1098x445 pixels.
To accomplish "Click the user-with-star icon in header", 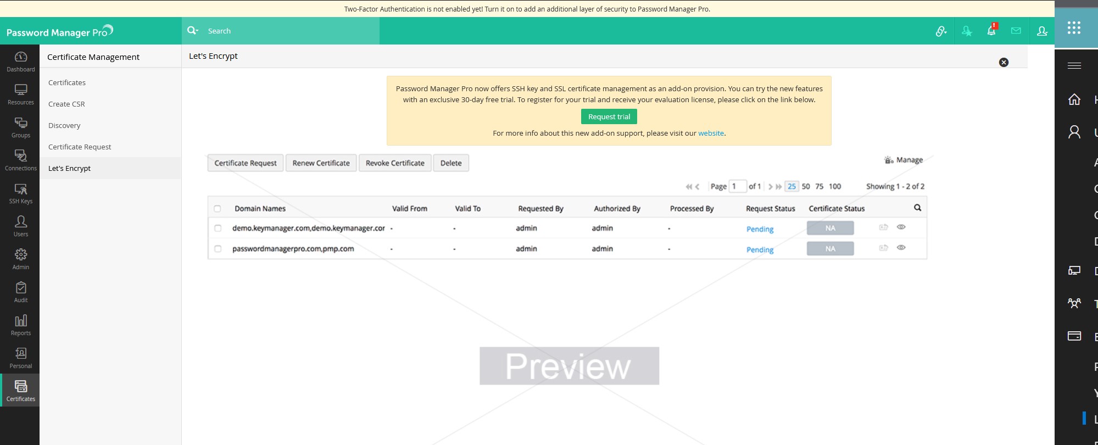I will click(967, 31).
